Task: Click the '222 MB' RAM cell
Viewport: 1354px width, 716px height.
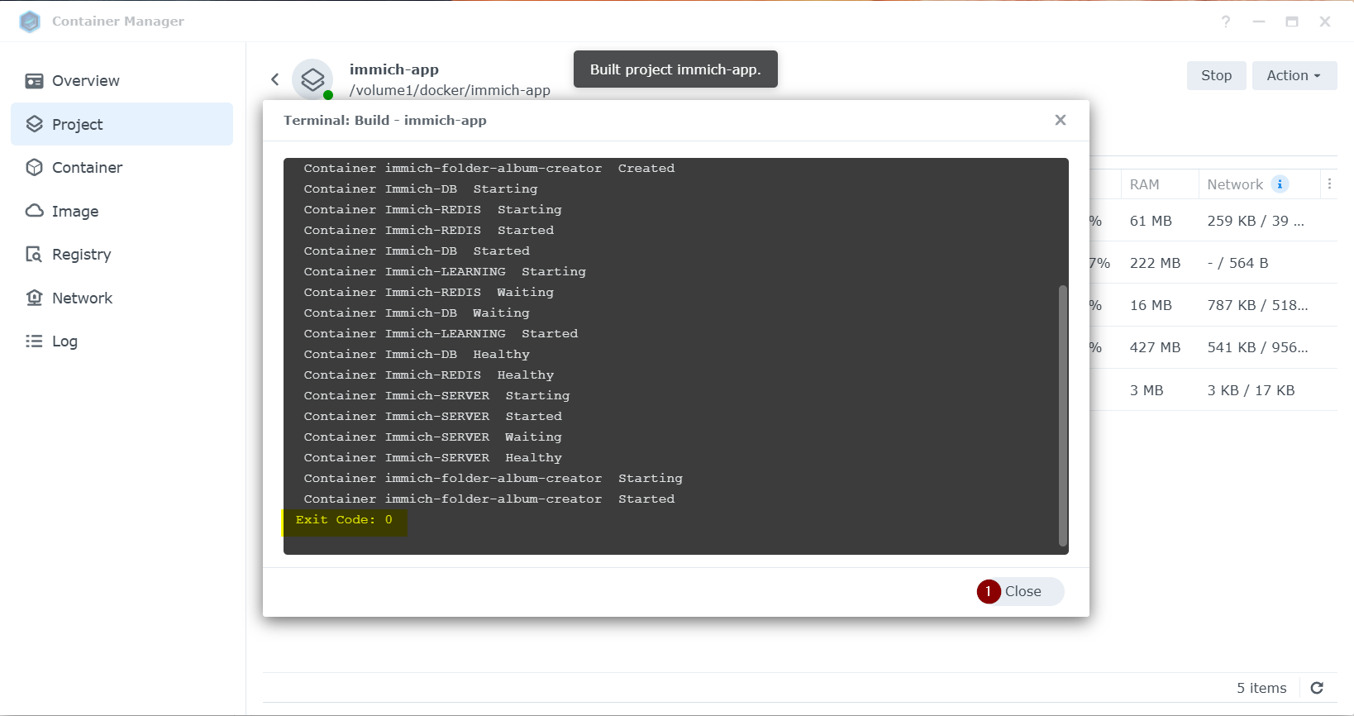Action: (x=1155, y=263)
